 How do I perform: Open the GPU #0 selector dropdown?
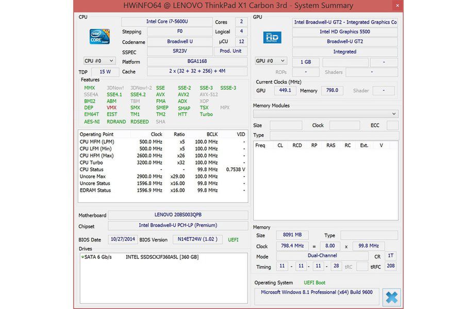271,61
